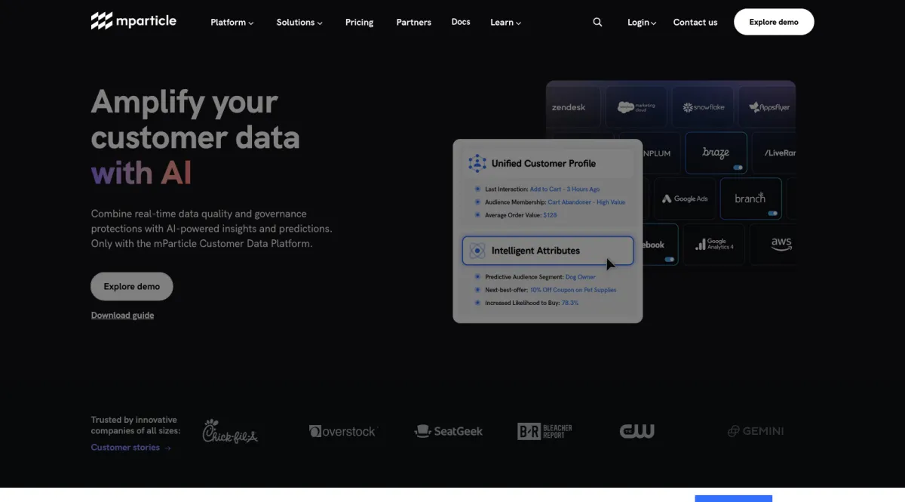The image size is (905, 502).
Task: Click the '78.3%' likelihood value
Action: 570,303
